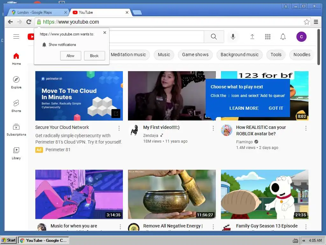Select the Noodles filter chip

pyautogui.click(x=302, y=55)
